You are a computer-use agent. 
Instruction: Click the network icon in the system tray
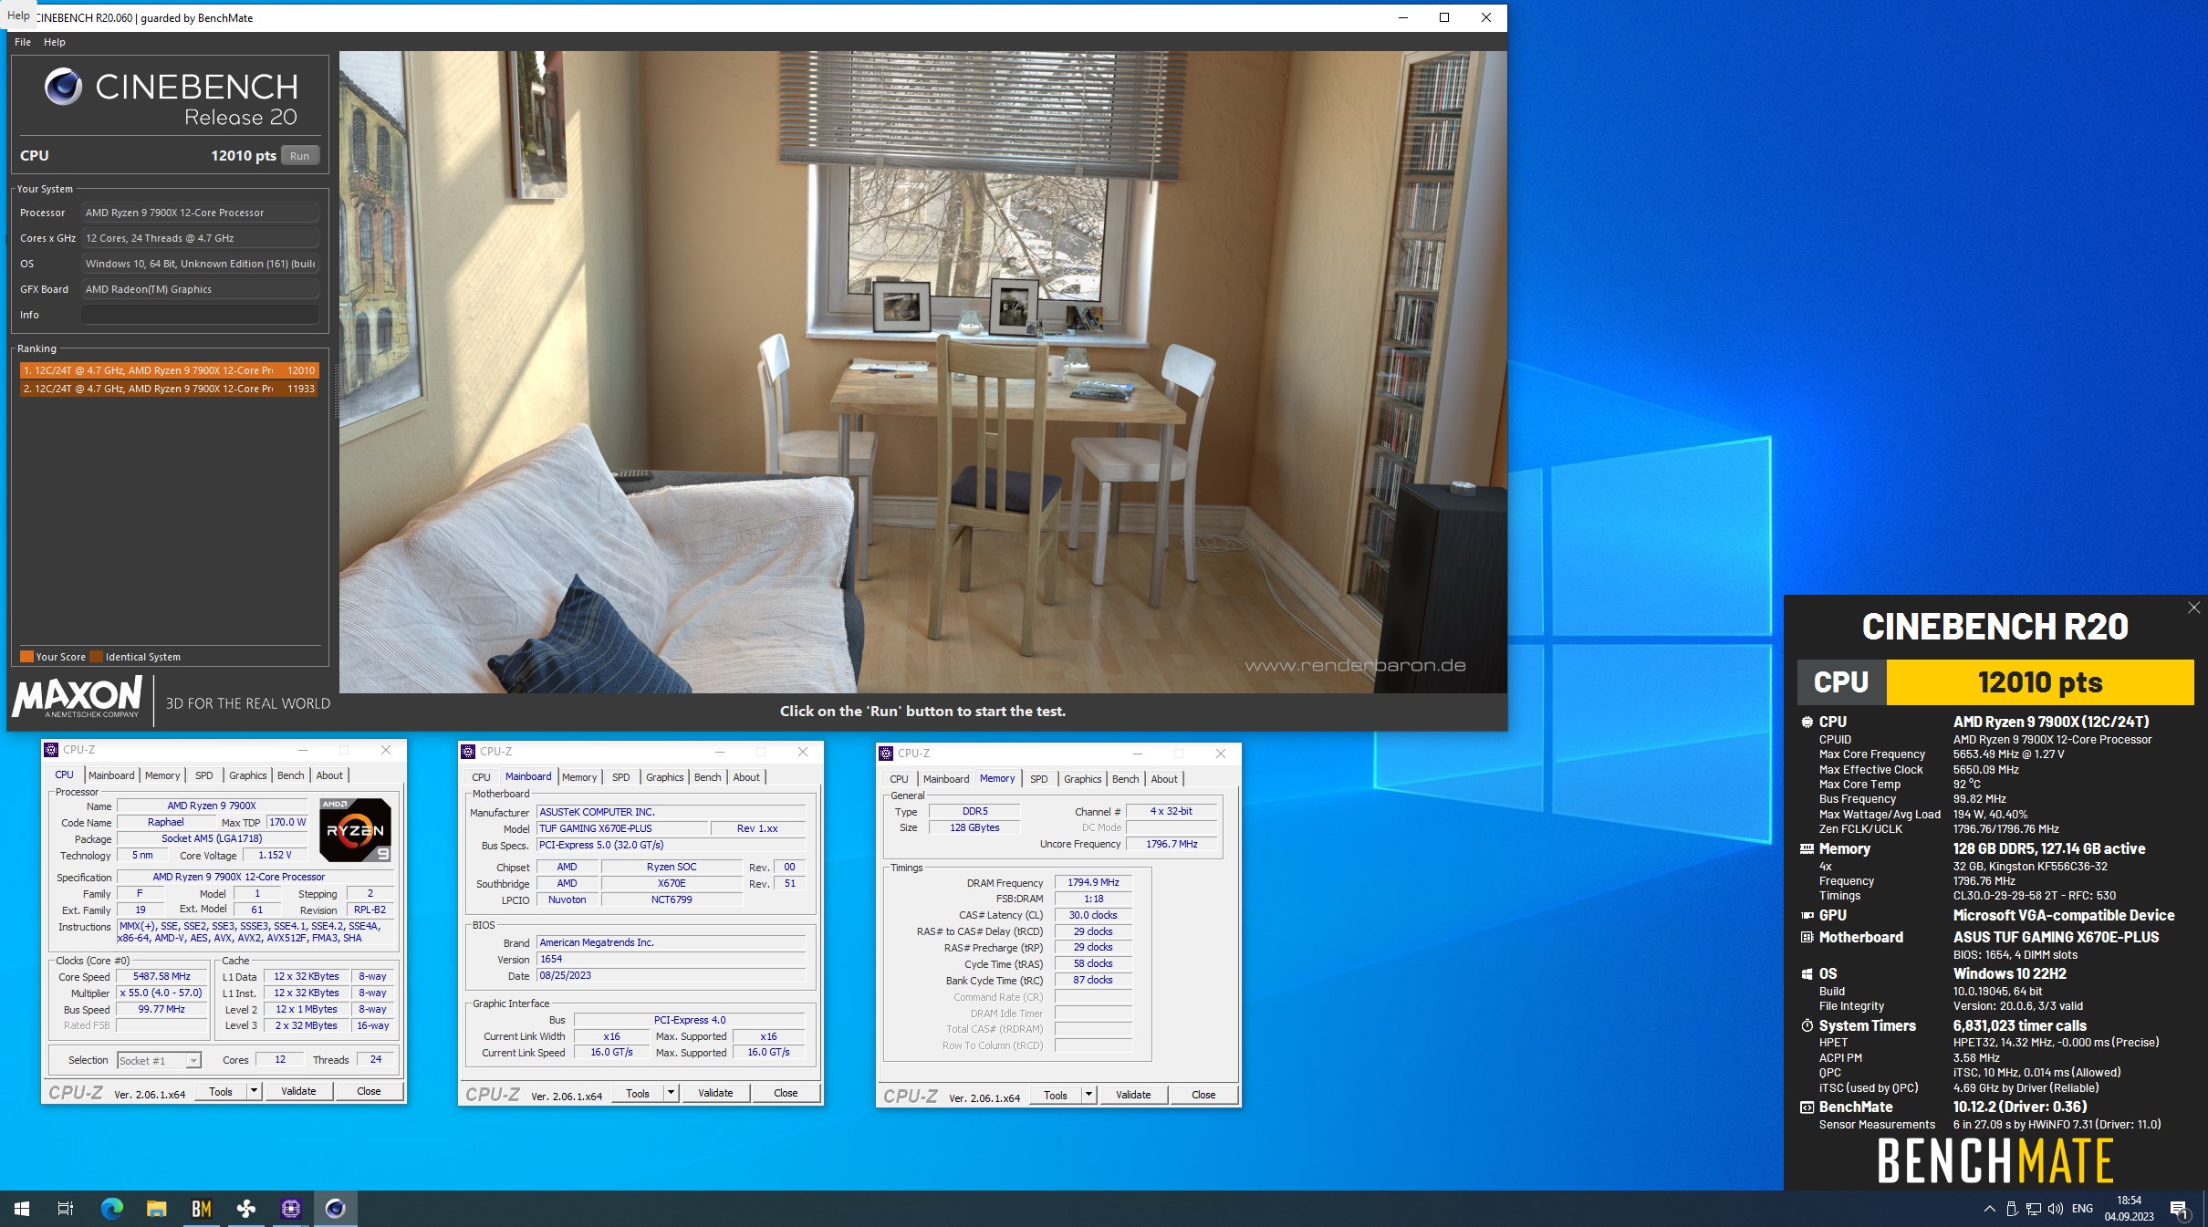pos(2034,1209)
